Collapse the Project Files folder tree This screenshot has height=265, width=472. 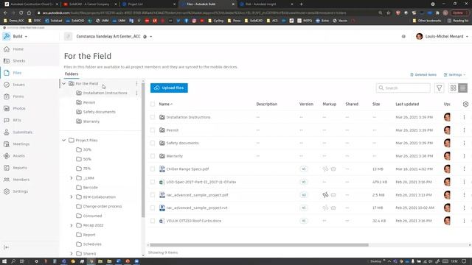[x=64, y=141]
